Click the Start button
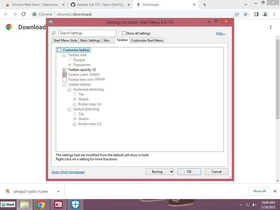The height and width of the screenshot is (210, 280). [8, 205]
